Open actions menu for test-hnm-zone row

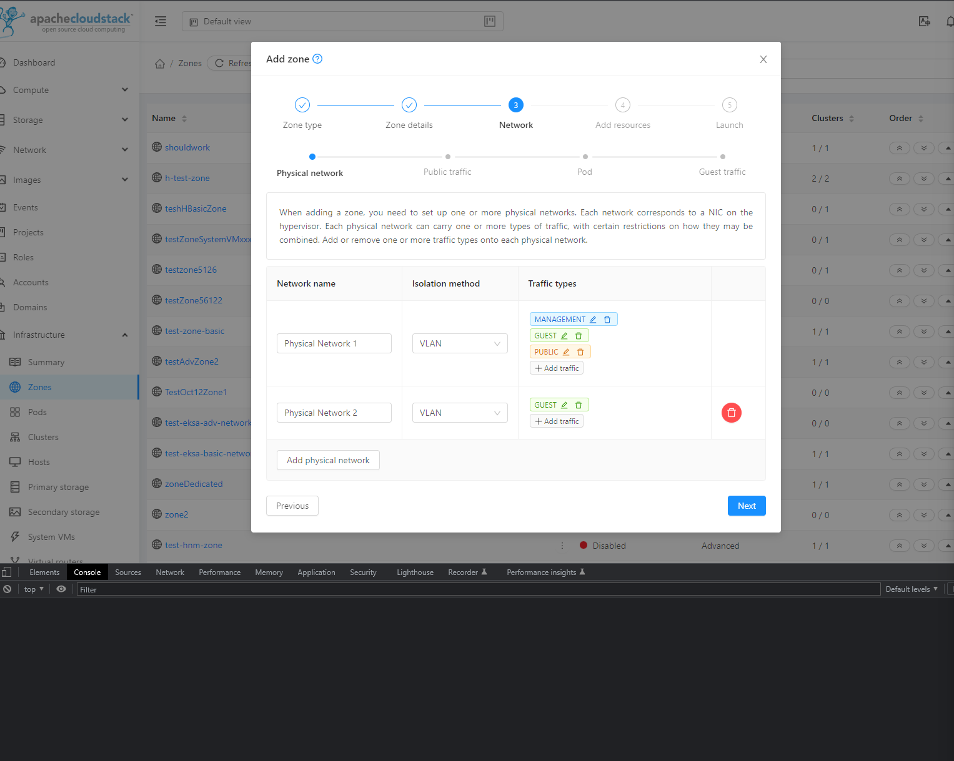[562, 546]
